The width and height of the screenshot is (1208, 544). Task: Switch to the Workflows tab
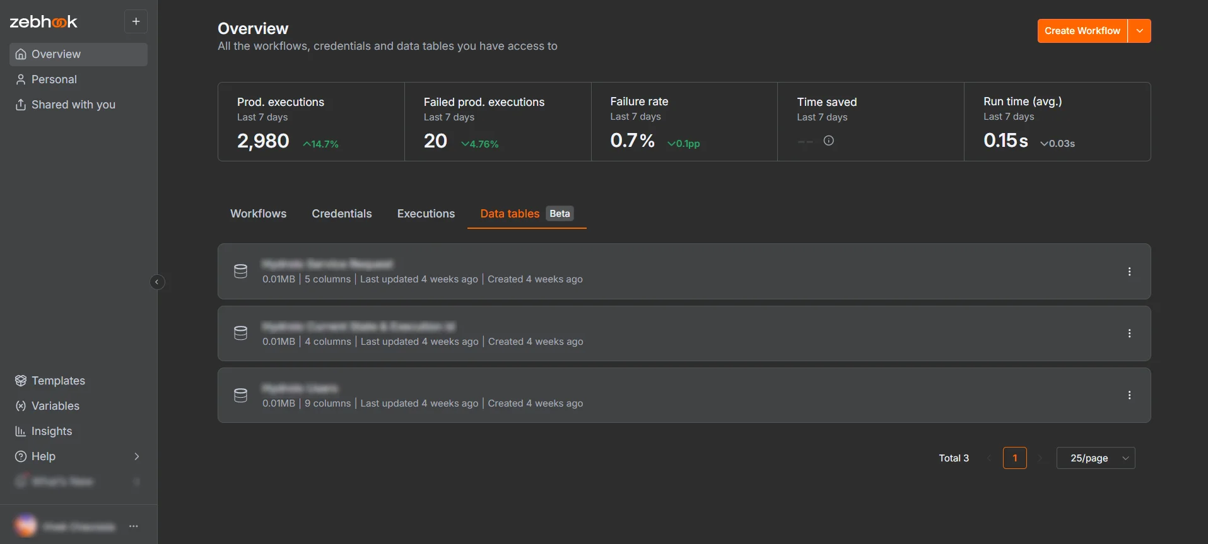pos(258,214)
